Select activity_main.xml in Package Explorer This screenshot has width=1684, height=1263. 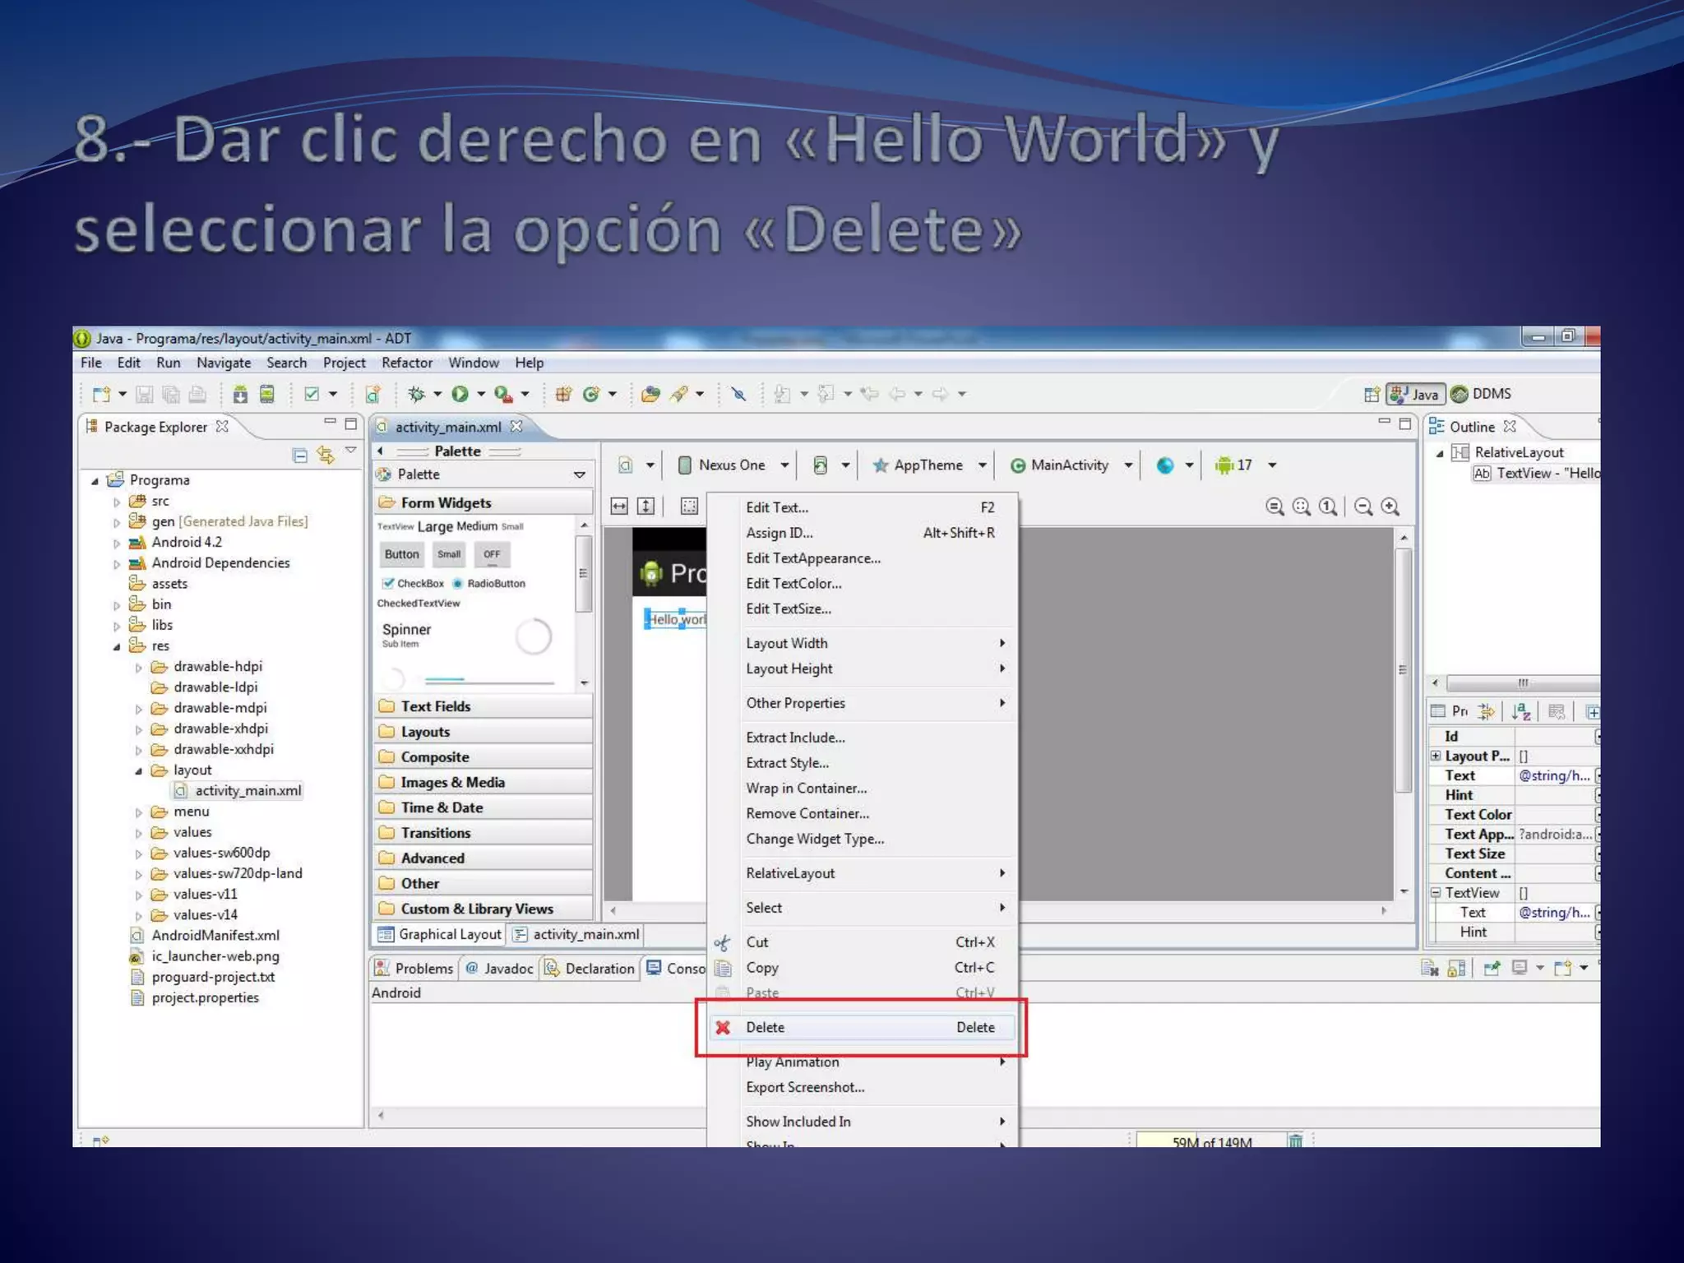pyautogui.click(x=248, y=791)
